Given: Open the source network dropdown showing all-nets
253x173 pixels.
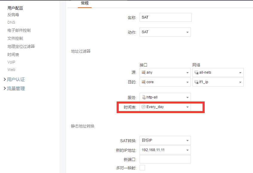Looking at the screenshot, I should click(218, 72).
